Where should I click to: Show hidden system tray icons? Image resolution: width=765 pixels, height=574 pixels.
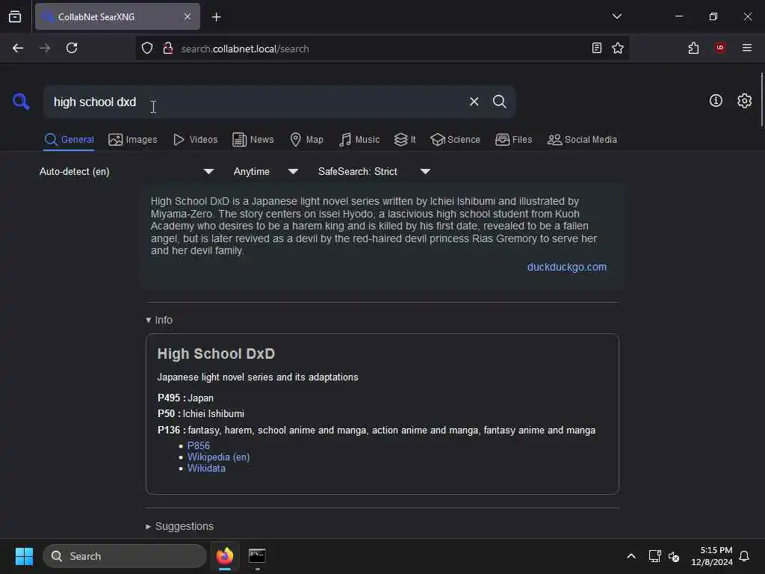point(631,556)
